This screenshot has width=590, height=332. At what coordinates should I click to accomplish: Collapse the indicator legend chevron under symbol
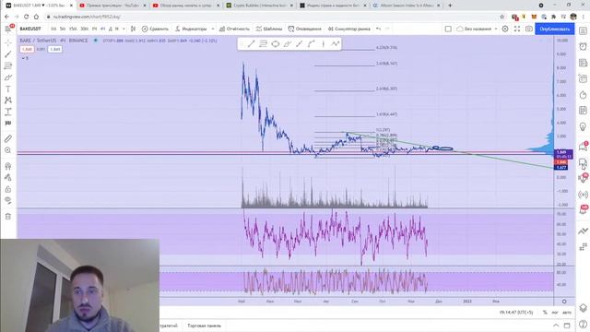[x=23, y=58]
